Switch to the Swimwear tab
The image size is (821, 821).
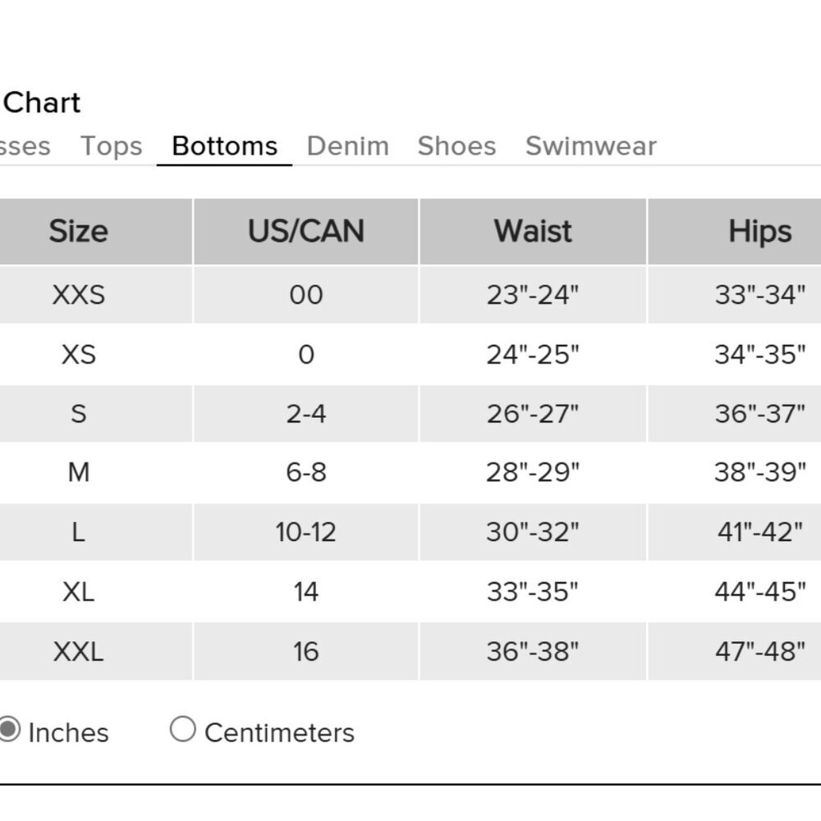[x=590, y=146]
